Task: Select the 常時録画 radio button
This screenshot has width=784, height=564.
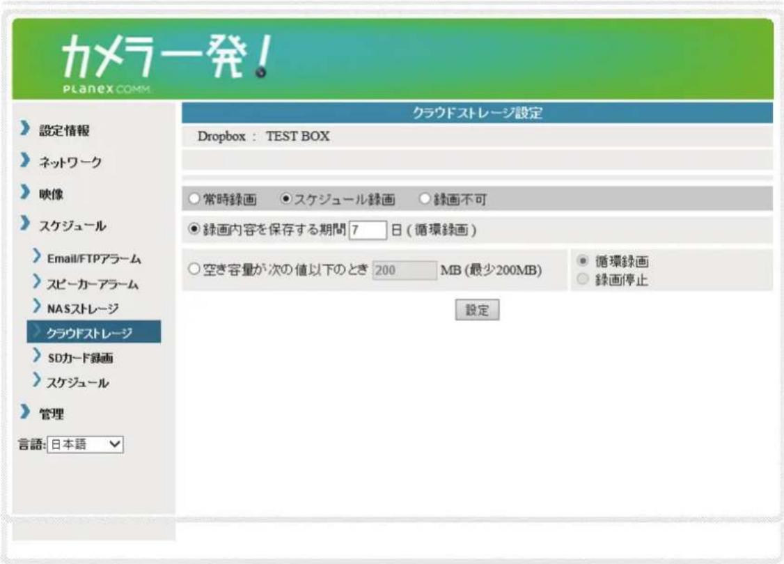Action: tap(194, 198)
